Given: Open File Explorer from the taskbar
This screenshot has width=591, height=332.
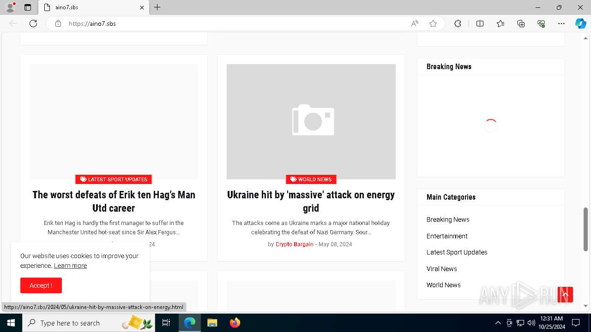Looking at the screenshot, I should [212, 323].
